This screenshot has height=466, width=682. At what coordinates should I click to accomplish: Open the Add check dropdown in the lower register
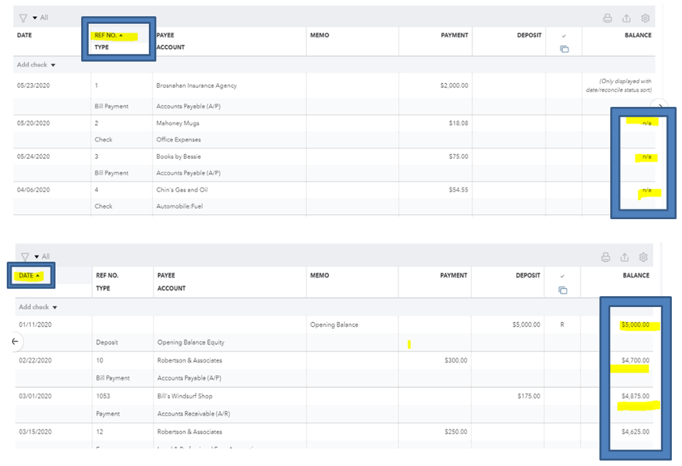(x=38, y=307)
